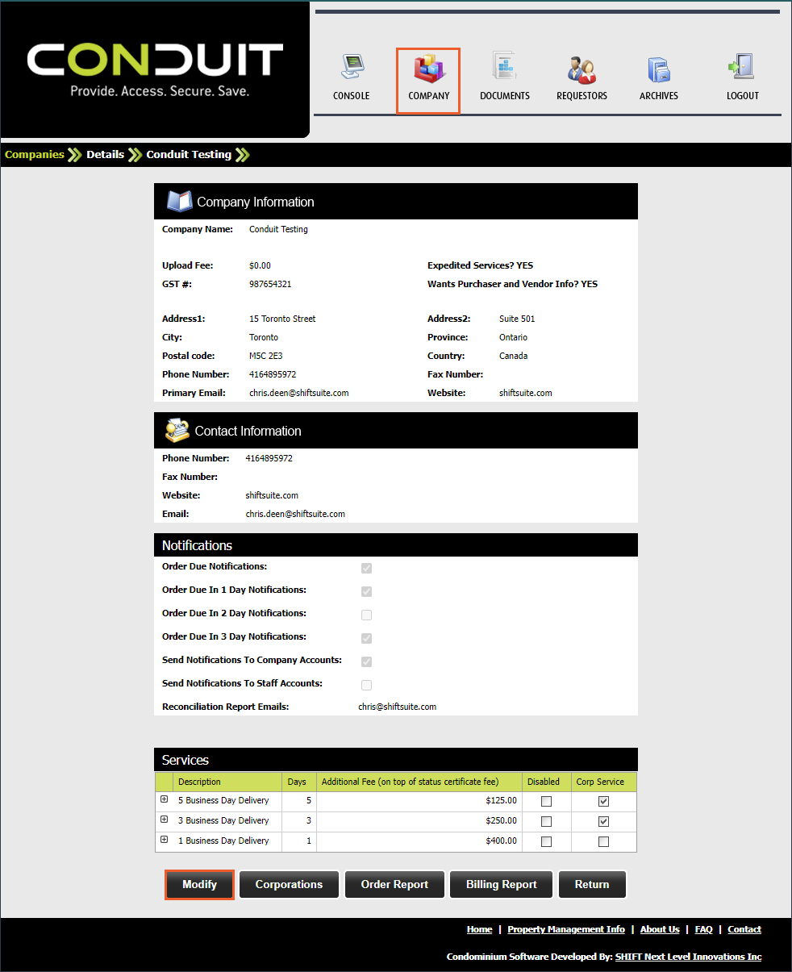Viewport: 792px width, 972px height.
Task: Open the Billing Report button
Action: pos(502,885)
